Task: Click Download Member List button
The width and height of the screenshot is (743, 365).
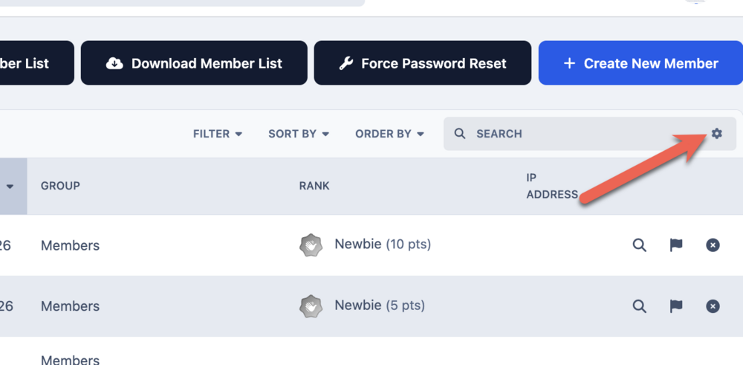Action: [194, 63]
